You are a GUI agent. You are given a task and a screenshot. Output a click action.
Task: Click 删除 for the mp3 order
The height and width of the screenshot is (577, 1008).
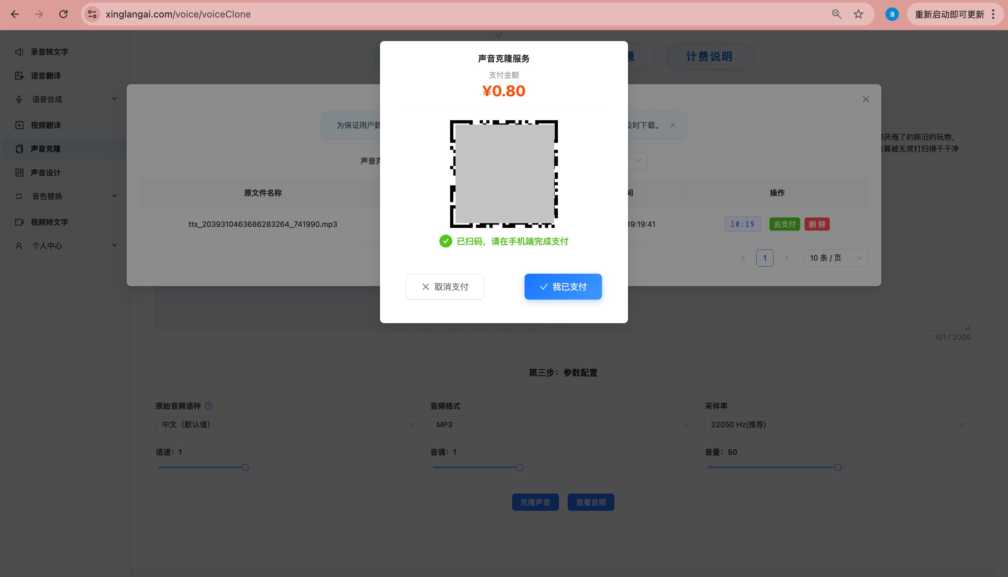point(817,224)
